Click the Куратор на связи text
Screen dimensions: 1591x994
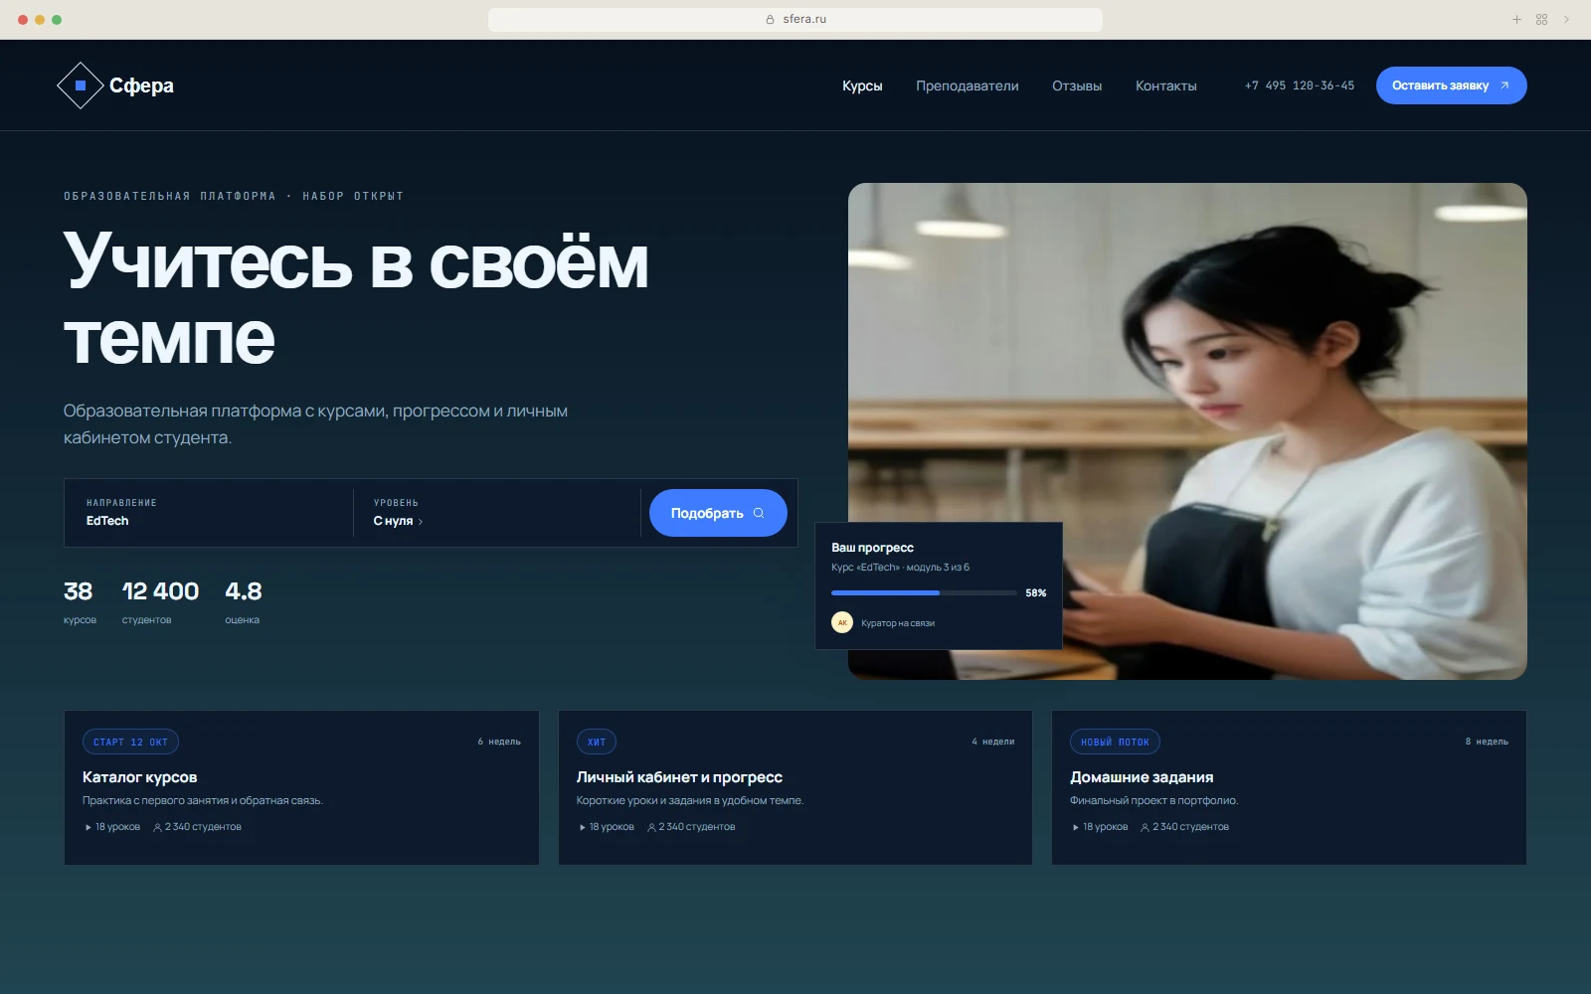(898, 623)
